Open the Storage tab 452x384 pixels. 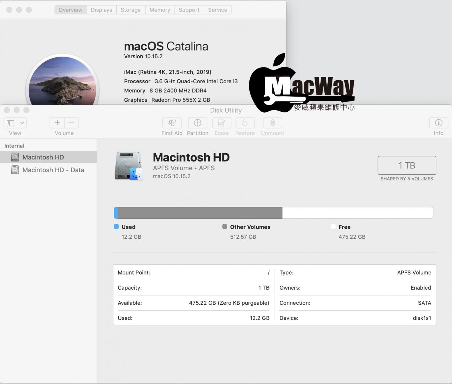pyautogui.click(x=131, y=10)
